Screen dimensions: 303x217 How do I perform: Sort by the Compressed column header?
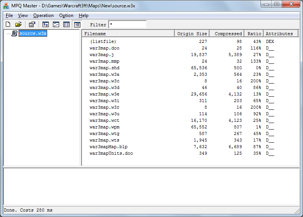pyautogui.click(x=226, y=34)
